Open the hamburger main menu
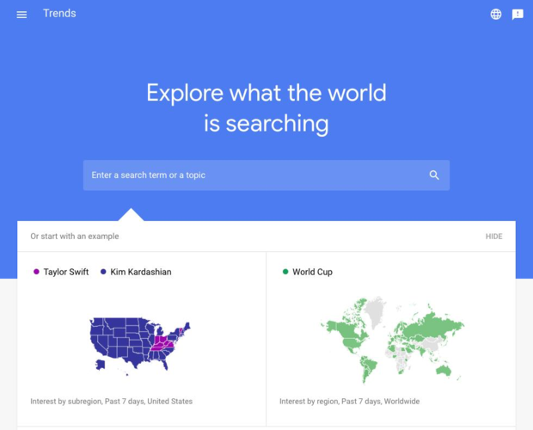Image resolution: width=533 pixels, height=430 pixels. (21, 15)
